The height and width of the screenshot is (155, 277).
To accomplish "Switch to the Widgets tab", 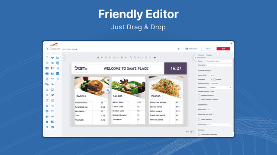I will (x=209, y=55).
